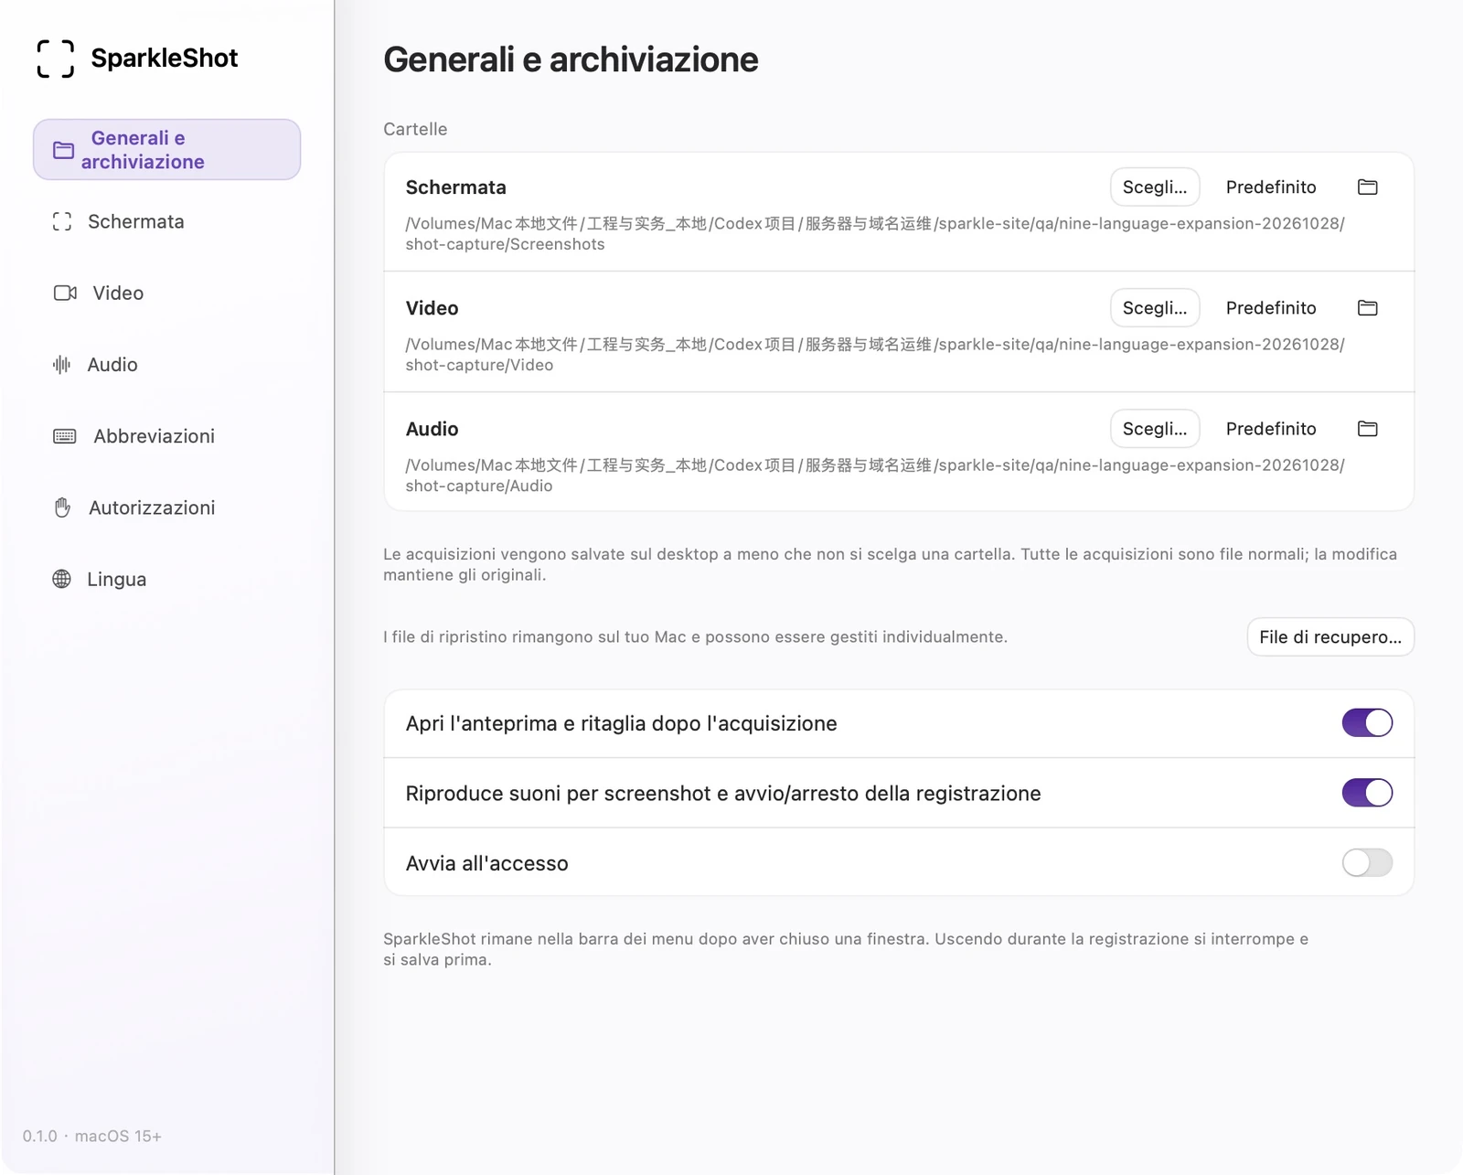Select the Lingua section
Image resolution: width=1463 pixels, height=1175 pixels.
pos(166,579)
